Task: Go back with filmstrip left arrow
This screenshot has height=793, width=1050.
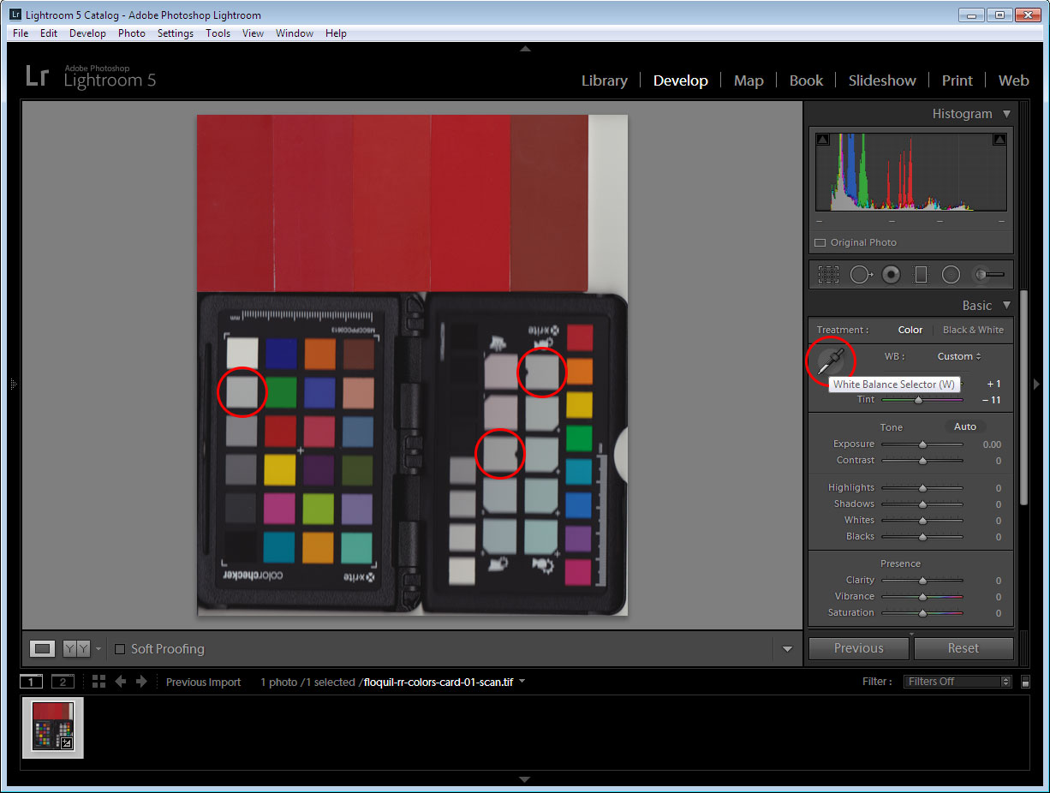Action: point(121,682)
